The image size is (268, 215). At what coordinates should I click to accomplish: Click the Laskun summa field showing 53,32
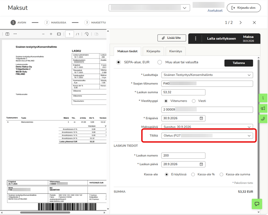183,92
